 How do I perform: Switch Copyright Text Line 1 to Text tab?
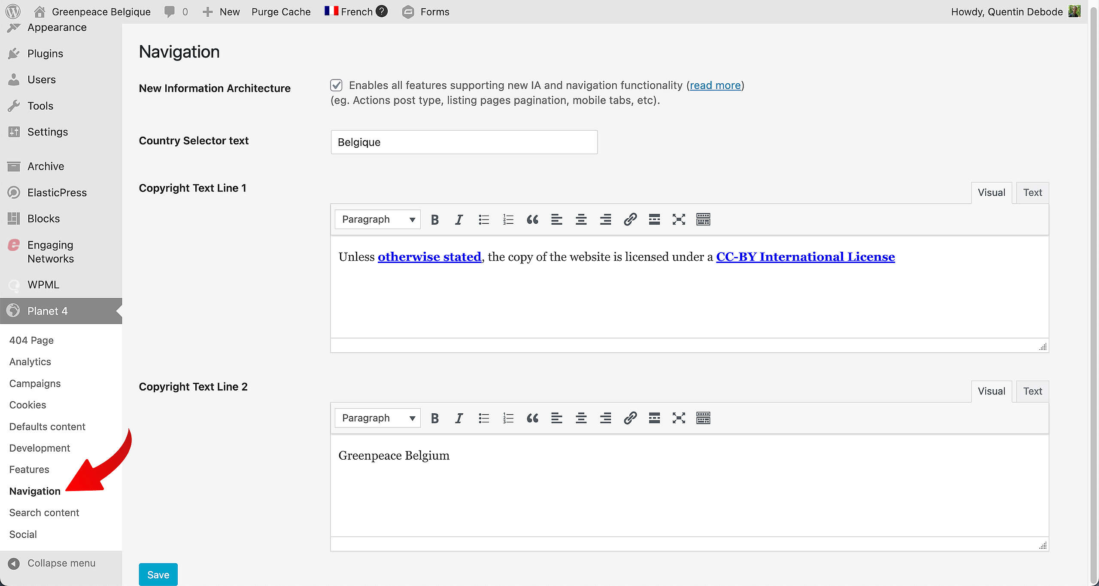1032,192
